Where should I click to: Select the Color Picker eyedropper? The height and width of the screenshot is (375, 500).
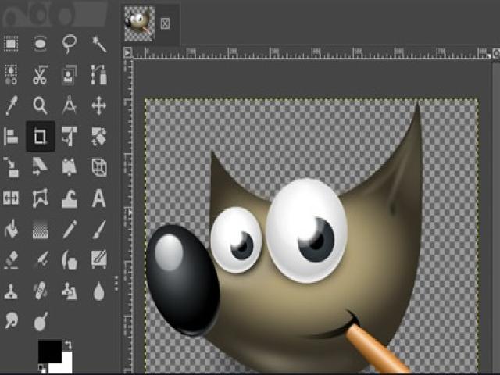(12, 105)
